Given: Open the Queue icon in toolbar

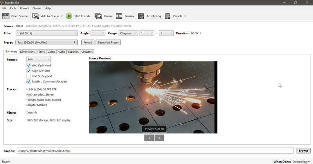Looking at the screenshot, I should (x=98, y=16).
